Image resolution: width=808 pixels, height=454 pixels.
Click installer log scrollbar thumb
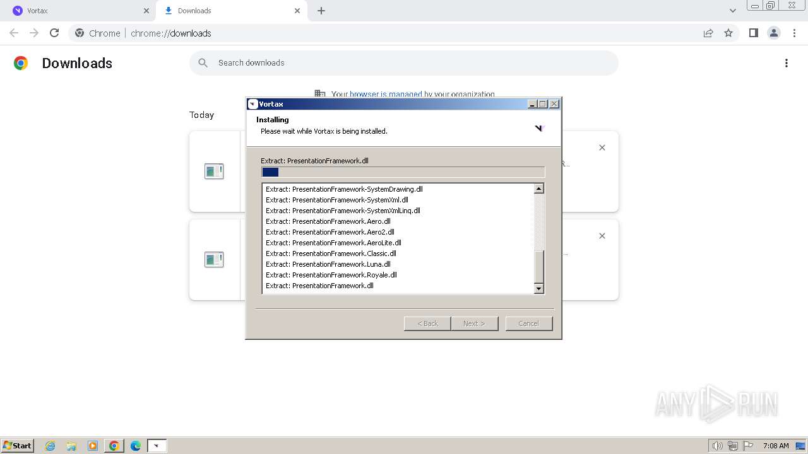539,267
